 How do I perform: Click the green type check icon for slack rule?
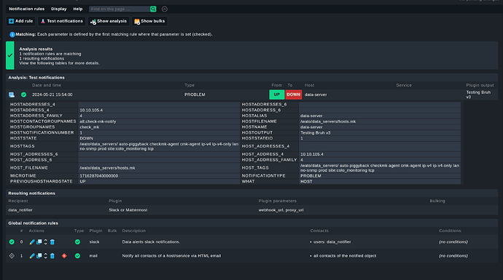77,242
